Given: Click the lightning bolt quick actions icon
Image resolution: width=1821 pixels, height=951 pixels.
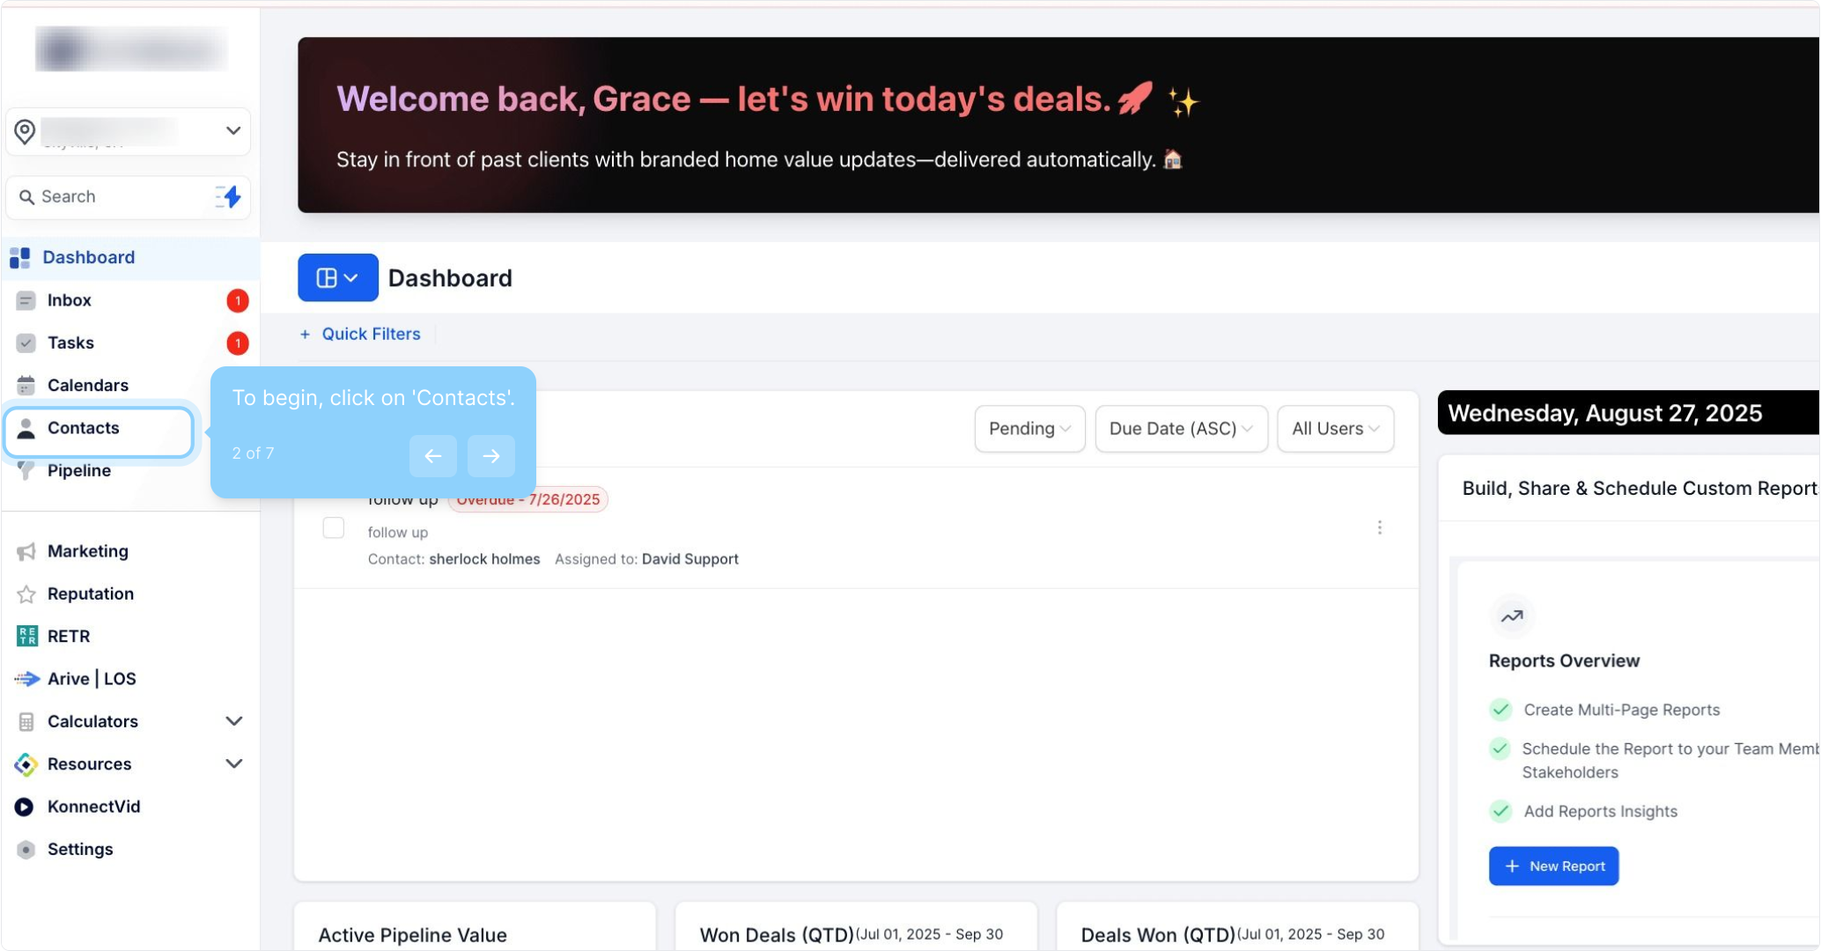Looking at the screenshot, I should pos(230,196).
